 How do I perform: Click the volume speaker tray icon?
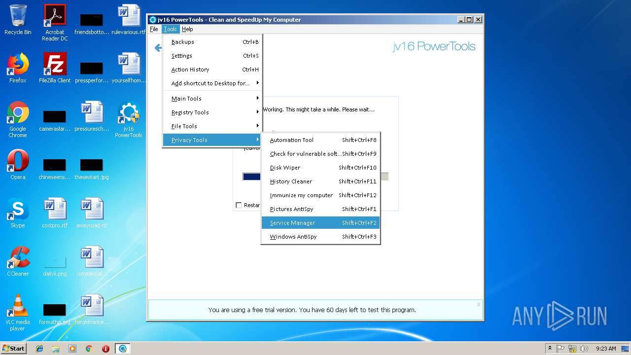point(584,349)
